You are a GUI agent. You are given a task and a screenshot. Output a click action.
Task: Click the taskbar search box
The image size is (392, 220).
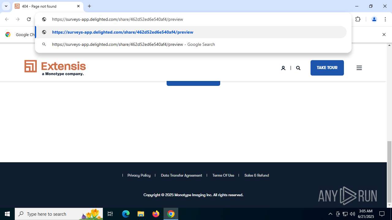(x=59, y=214)
